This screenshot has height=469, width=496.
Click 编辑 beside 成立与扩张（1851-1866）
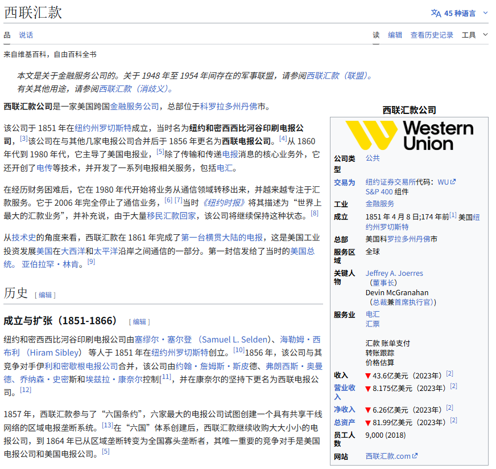point(139,322)
